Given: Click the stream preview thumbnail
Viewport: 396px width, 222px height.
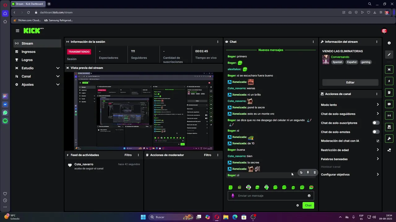Looking at the screenshot, I should [x=144, y=111].
